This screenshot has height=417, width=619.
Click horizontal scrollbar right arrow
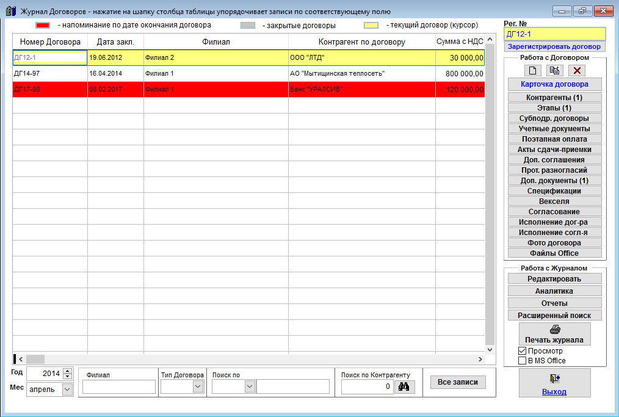pyautogui.click(x=480, y=360)
